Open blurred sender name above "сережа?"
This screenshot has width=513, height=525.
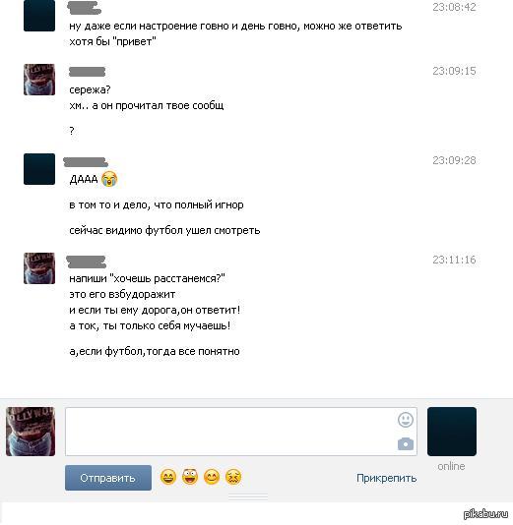point(88,72)
